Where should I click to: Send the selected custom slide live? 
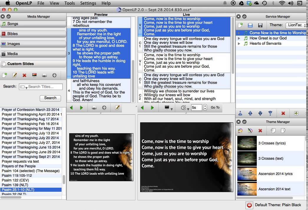coord(34,75)
